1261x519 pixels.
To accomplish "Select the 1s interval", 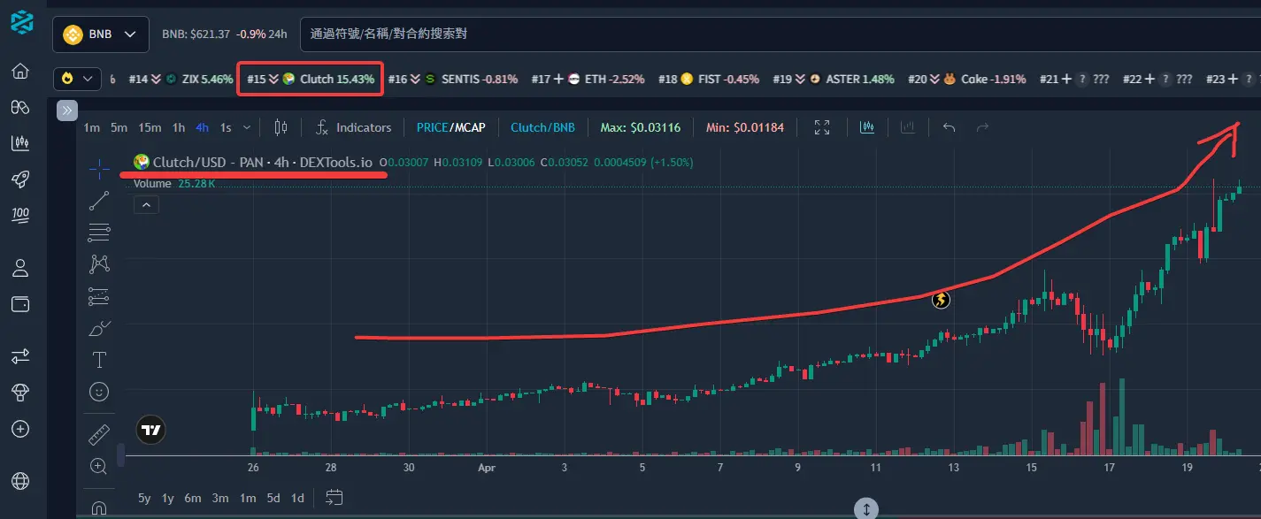I will pos(226,127).
